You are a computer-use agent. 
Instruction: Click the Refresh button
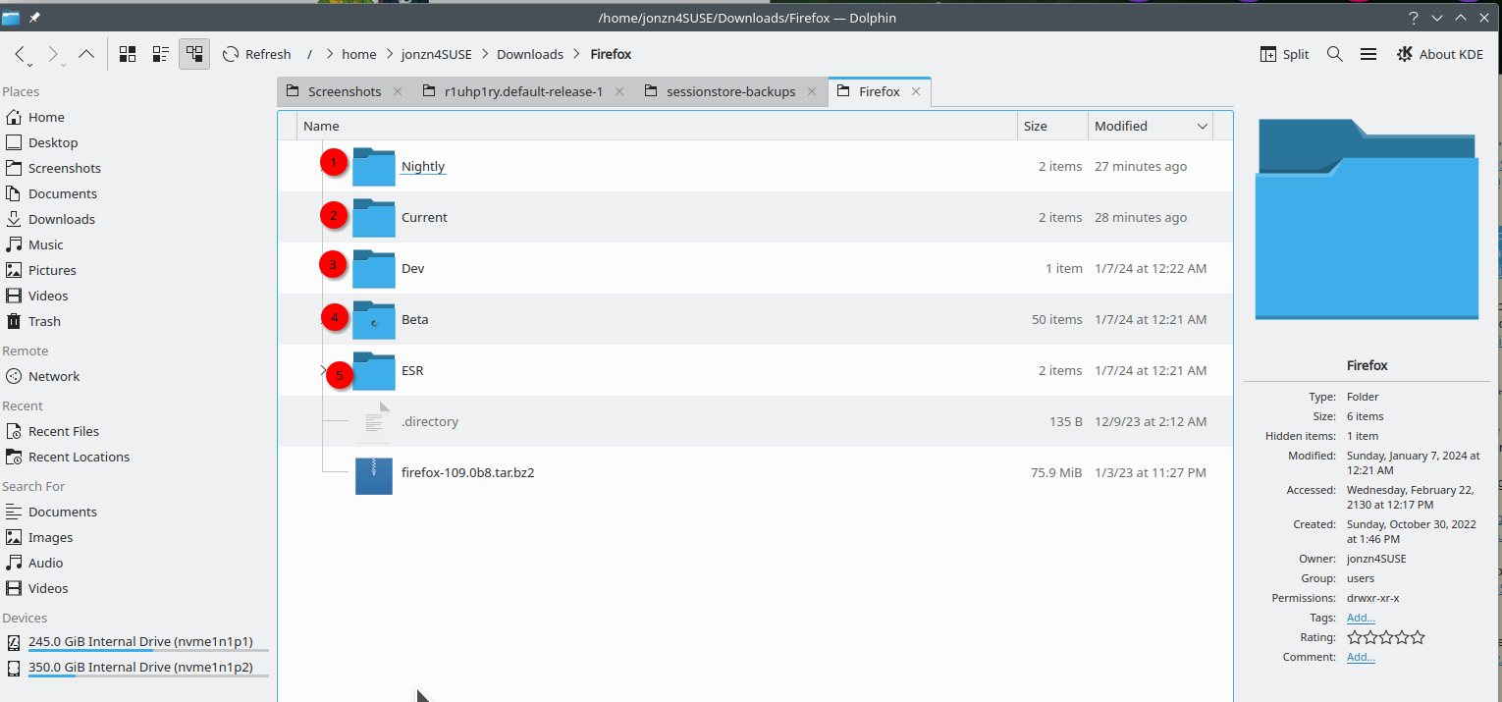(x=257, y=54)
